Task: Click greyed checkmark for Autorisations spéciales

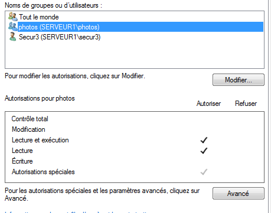Action: click(x=204, y=172)
